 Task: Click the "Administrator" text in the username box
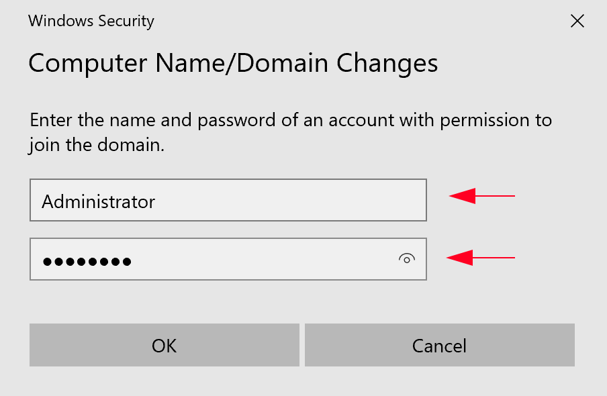click(98, 201)
